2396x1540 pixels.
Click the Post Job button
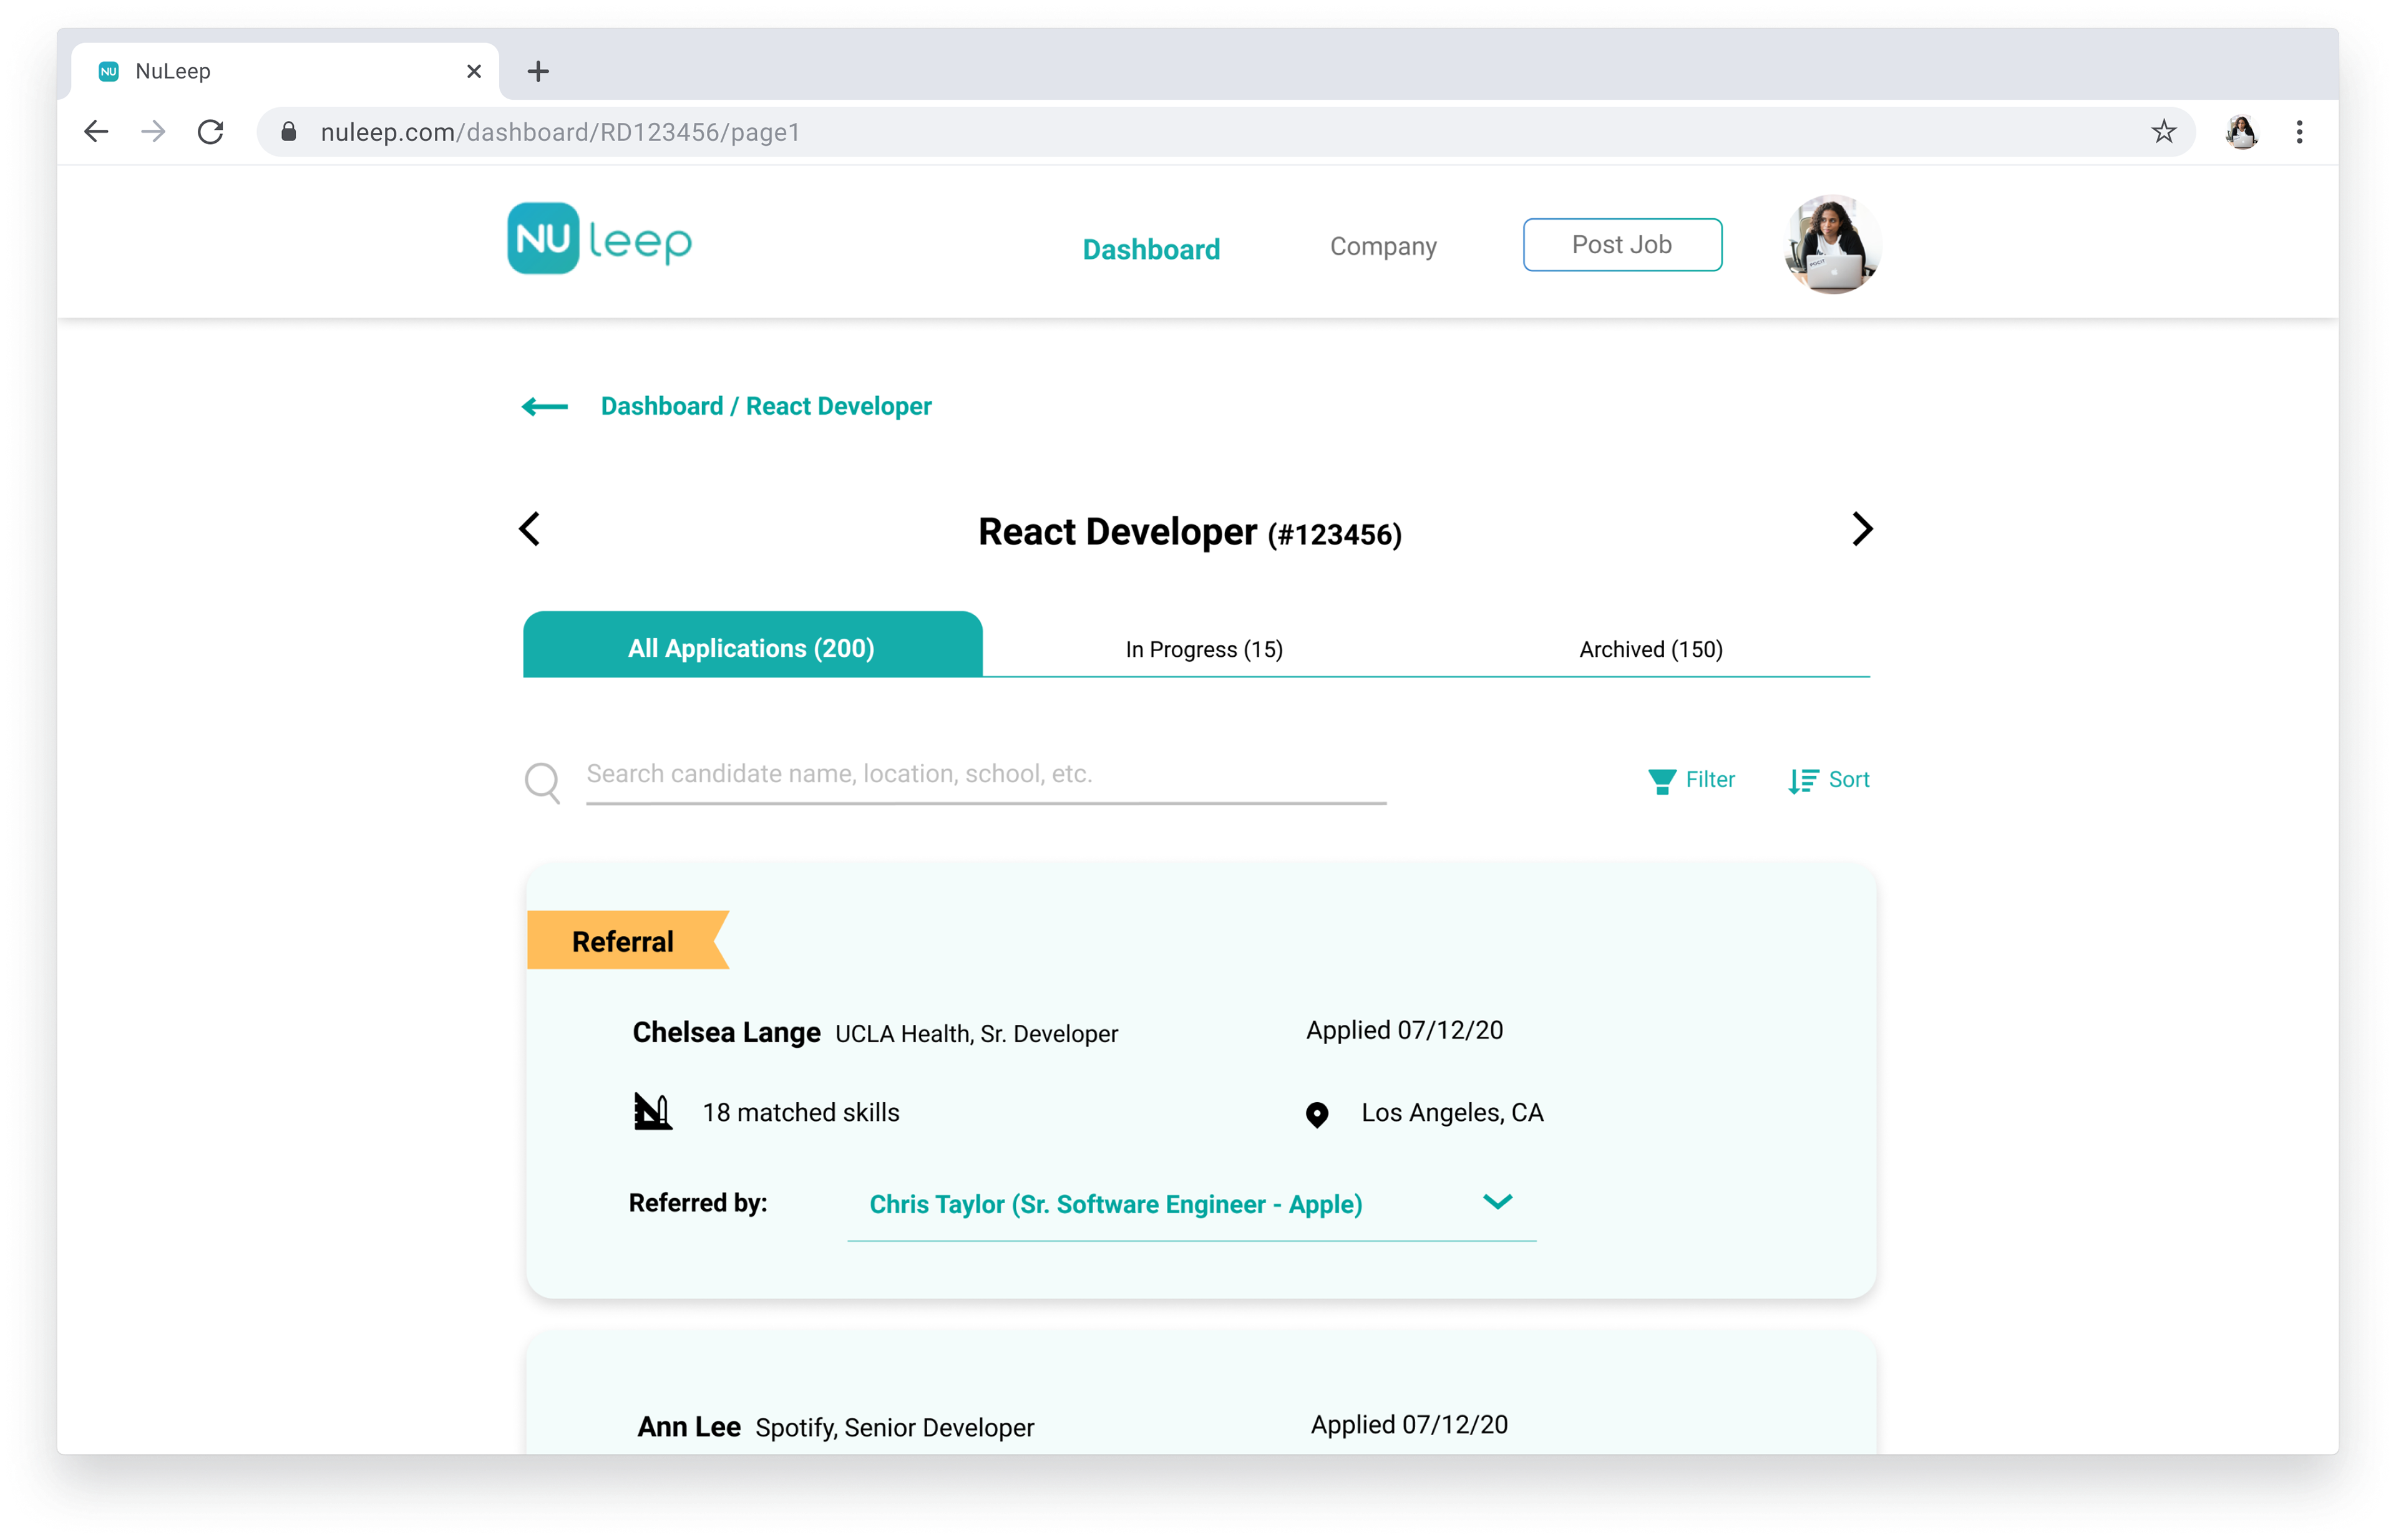(x=1622, y=245)
